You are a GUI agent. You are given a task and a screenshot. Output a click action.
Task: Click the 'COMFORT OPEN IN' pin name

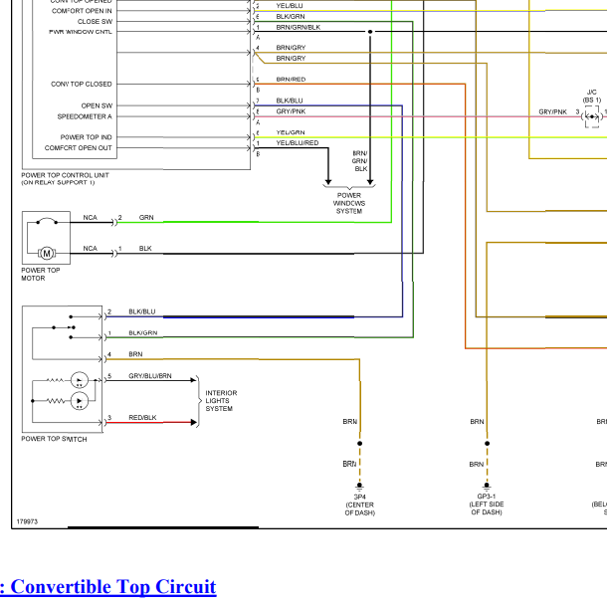82,11
